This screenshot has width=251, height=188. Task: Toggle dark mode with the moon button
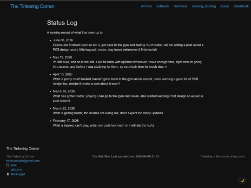242,181
